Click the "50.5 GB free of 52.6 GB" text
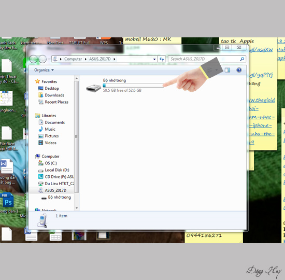Viewport: 285px width, 280px height. click(122, 90)
